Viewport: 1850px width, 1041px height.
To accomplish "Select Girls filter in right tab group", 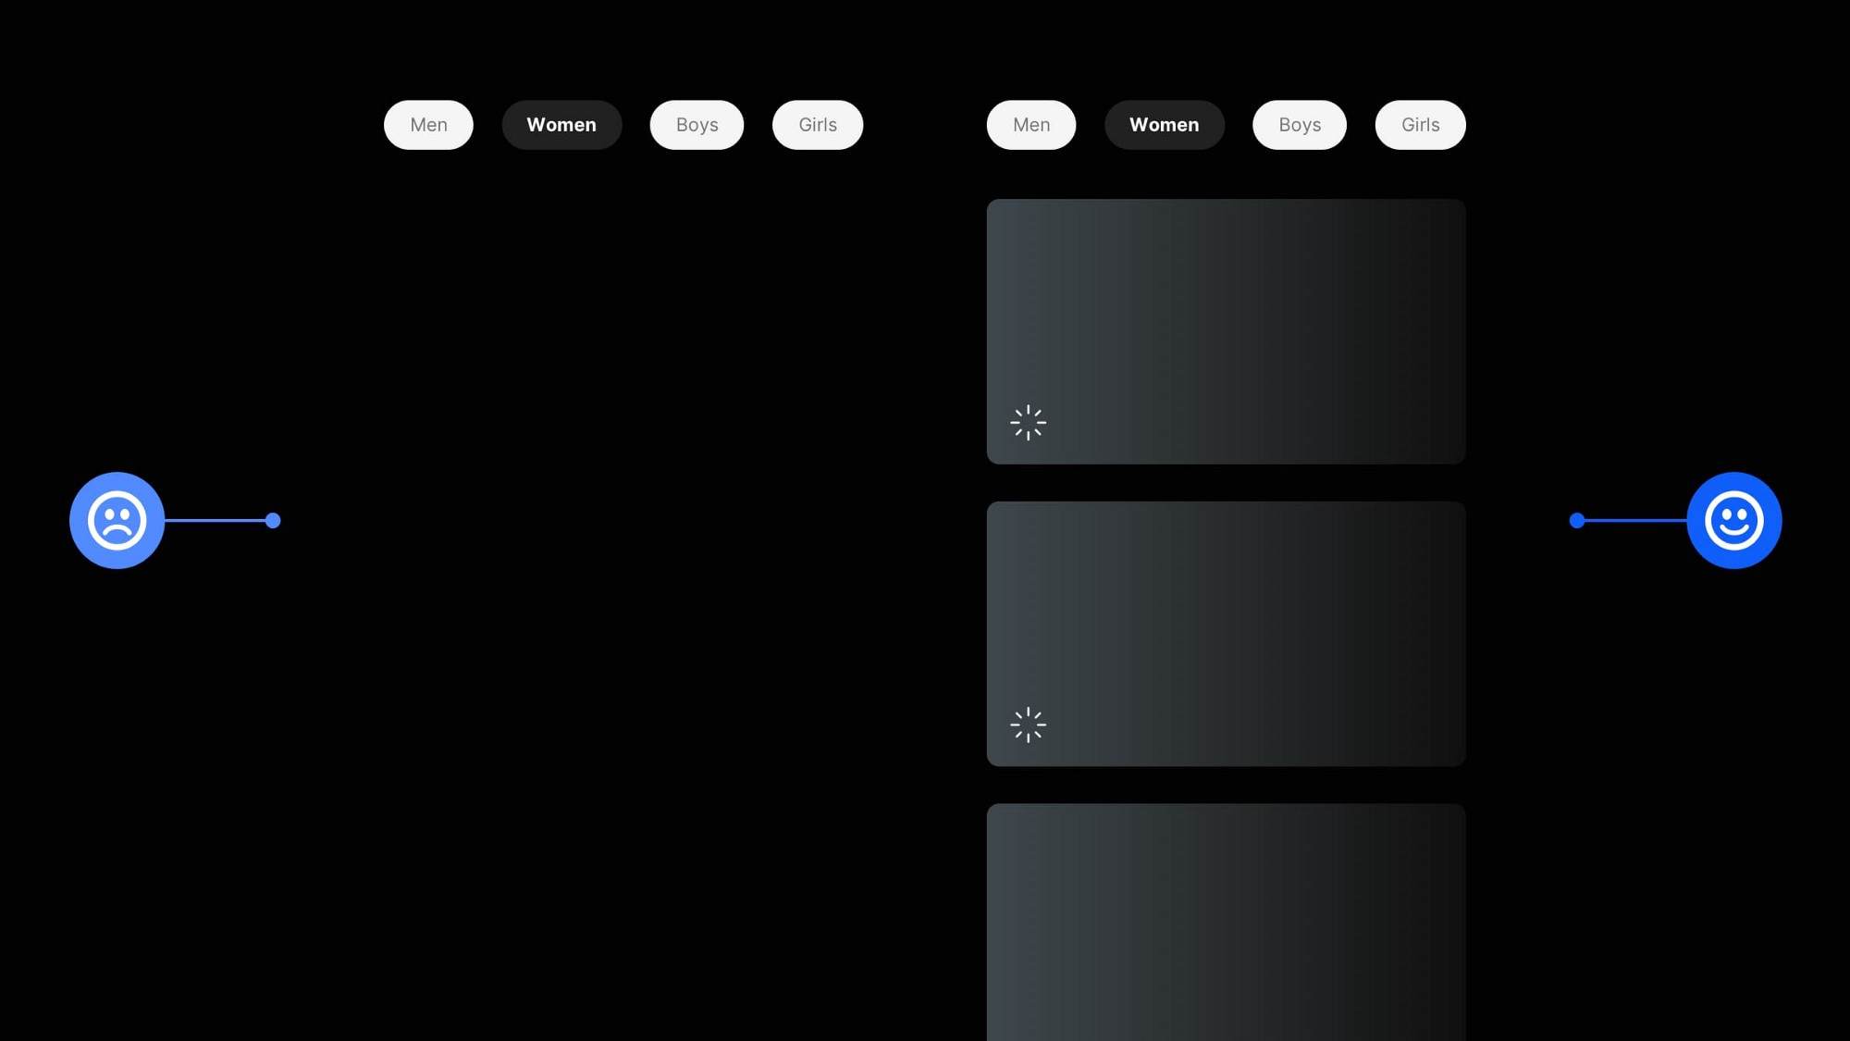I will pos(1419,125).
